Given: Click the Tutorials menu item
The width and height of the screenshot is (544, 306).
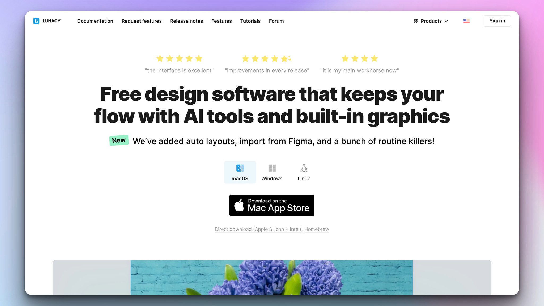Looking at the screenshot, I should point(250,21).
